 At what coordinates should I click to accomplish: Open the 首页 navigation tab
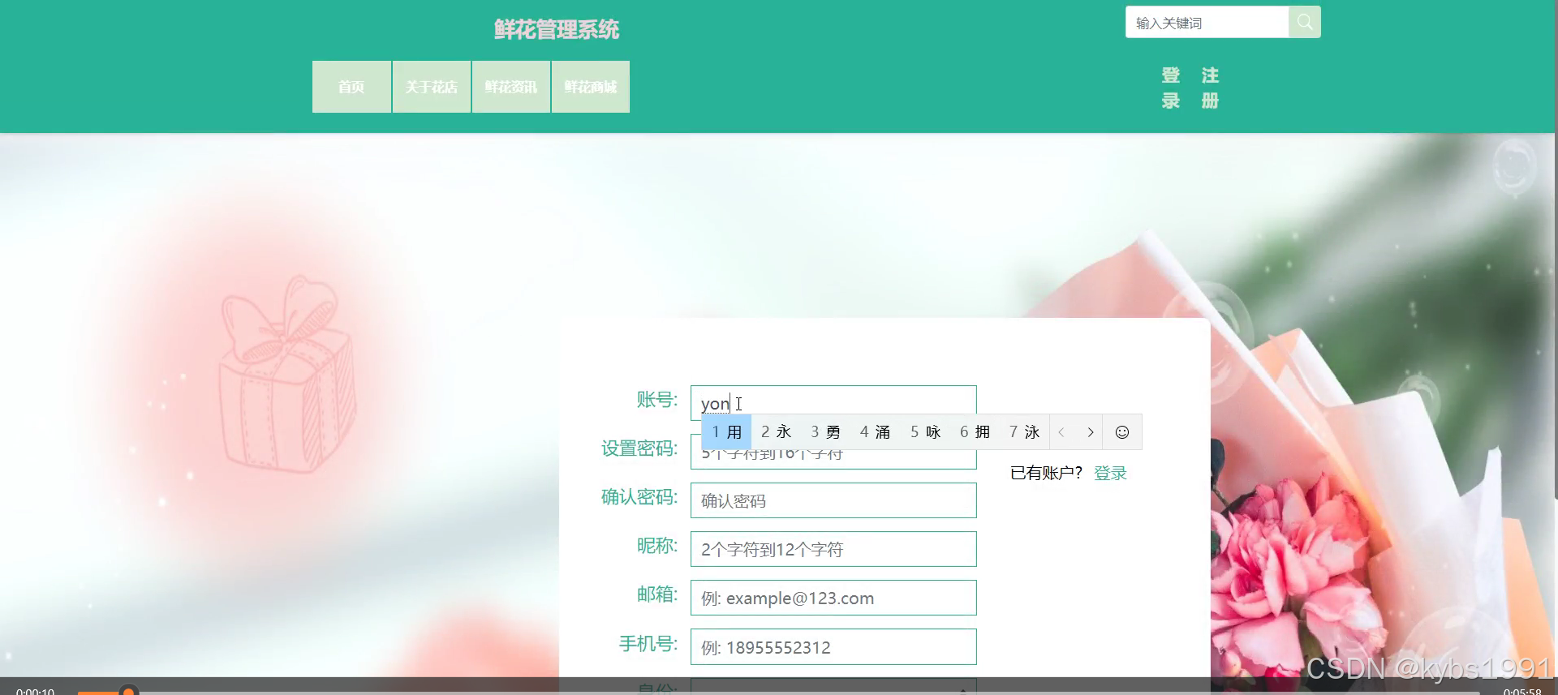coord(351,87)
